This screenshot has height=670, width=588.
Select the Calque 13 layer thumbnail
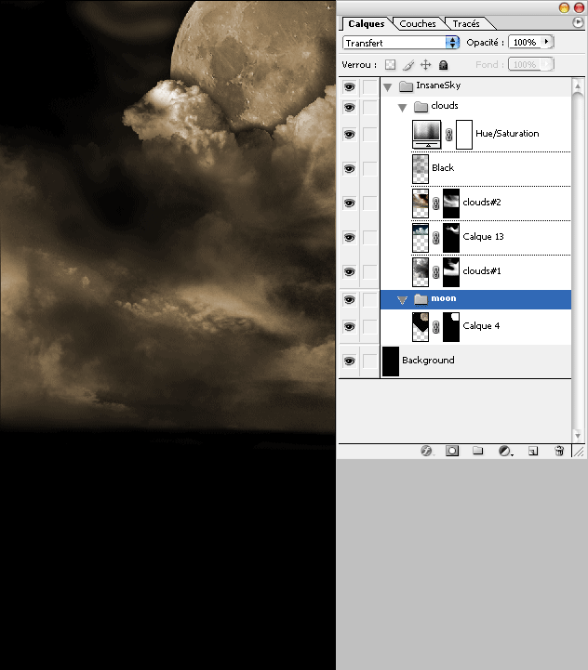pyautogui.click(x=421, y=238)
